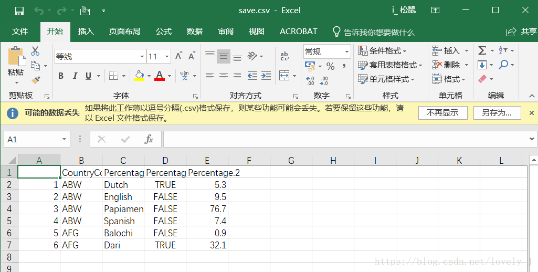Click increase indent icon
538x272 pixels.
(x=266, y=76)
